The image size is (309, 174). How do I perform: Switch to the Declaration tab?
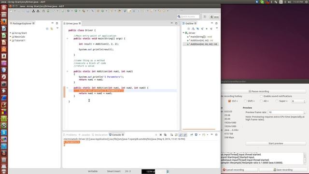point(99,135)
